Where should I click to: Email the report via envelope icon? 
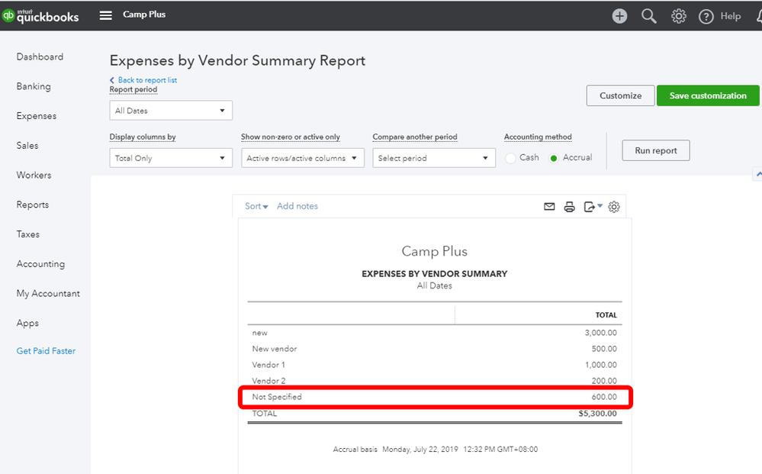point(549,207)
